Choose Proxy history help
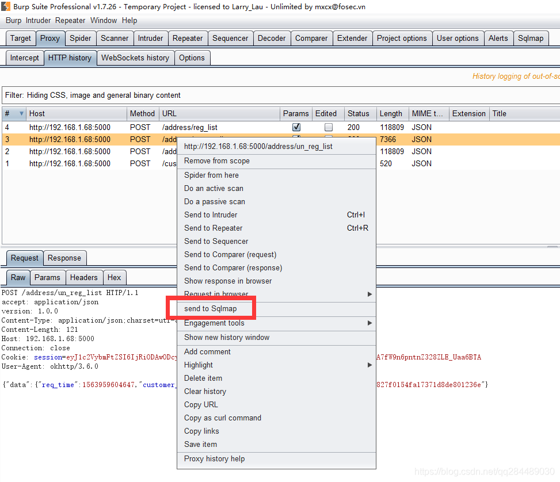This screenshot has width=560, height=482. click(276, 459)
